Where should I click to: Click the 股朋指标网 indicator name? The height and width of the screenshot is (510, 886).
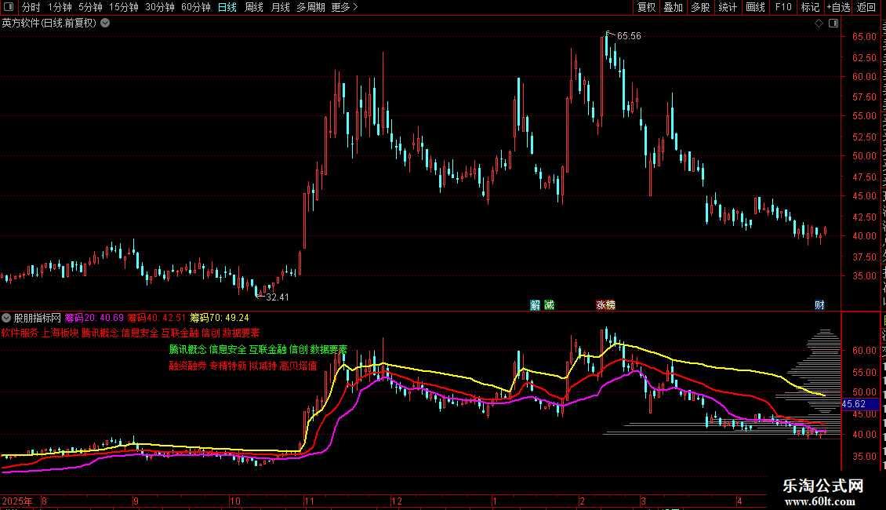click(x=38, y=318)
